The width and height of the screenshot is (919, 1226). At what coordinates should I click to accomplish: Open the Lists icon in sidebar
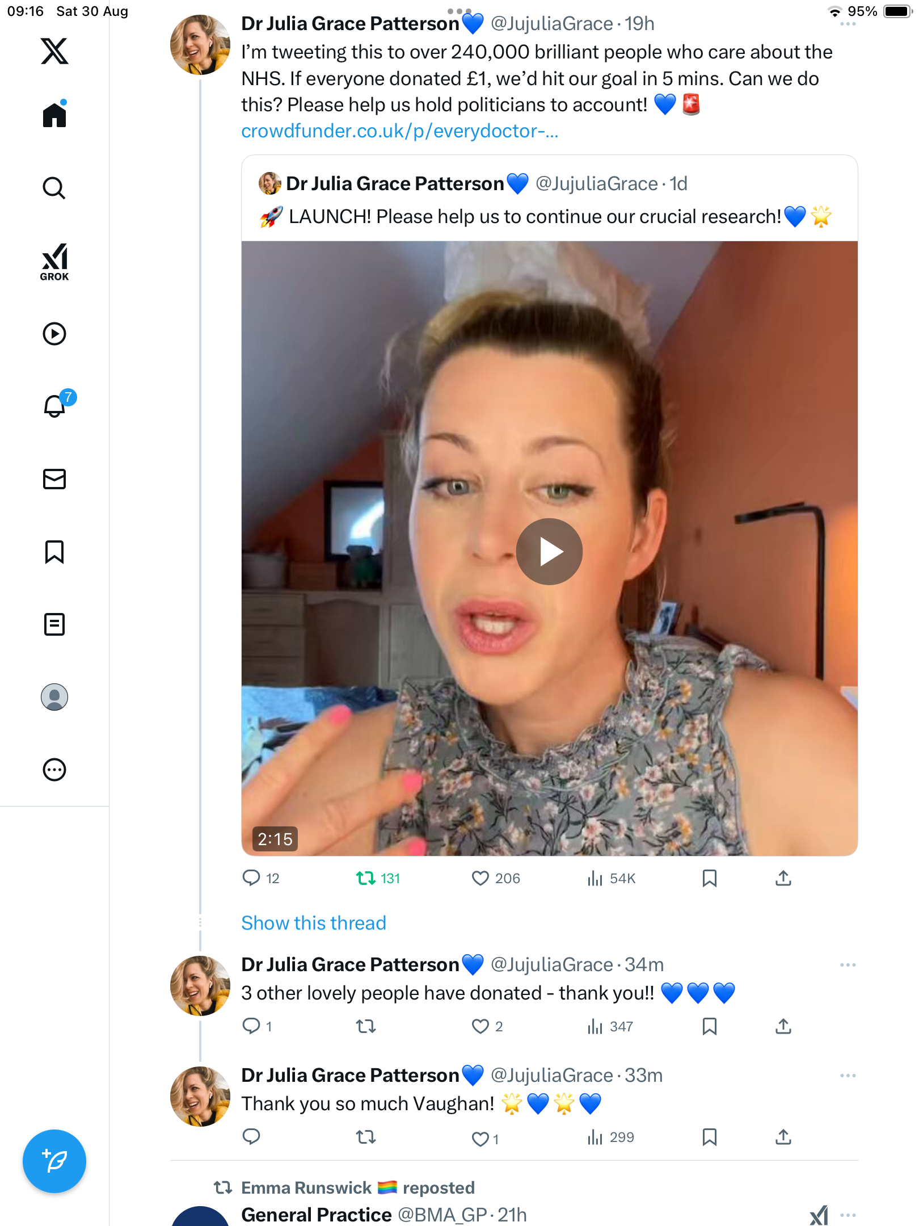coord(54,624)
